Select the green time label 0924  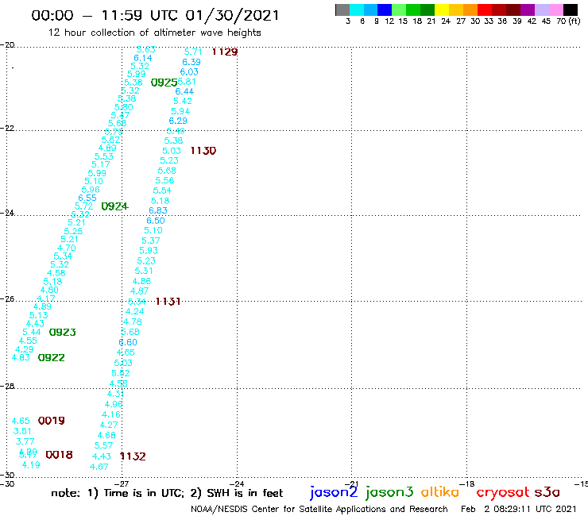[x=114, y=206]
